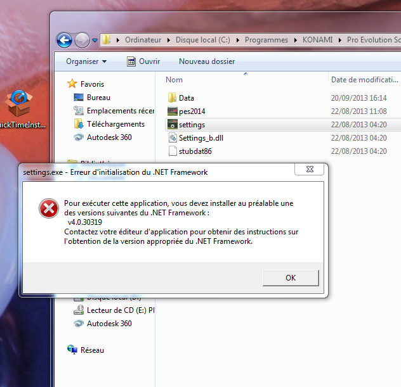Select the Data folder
This screenshot has height=387, width=401.
click(x=186, y=98)
